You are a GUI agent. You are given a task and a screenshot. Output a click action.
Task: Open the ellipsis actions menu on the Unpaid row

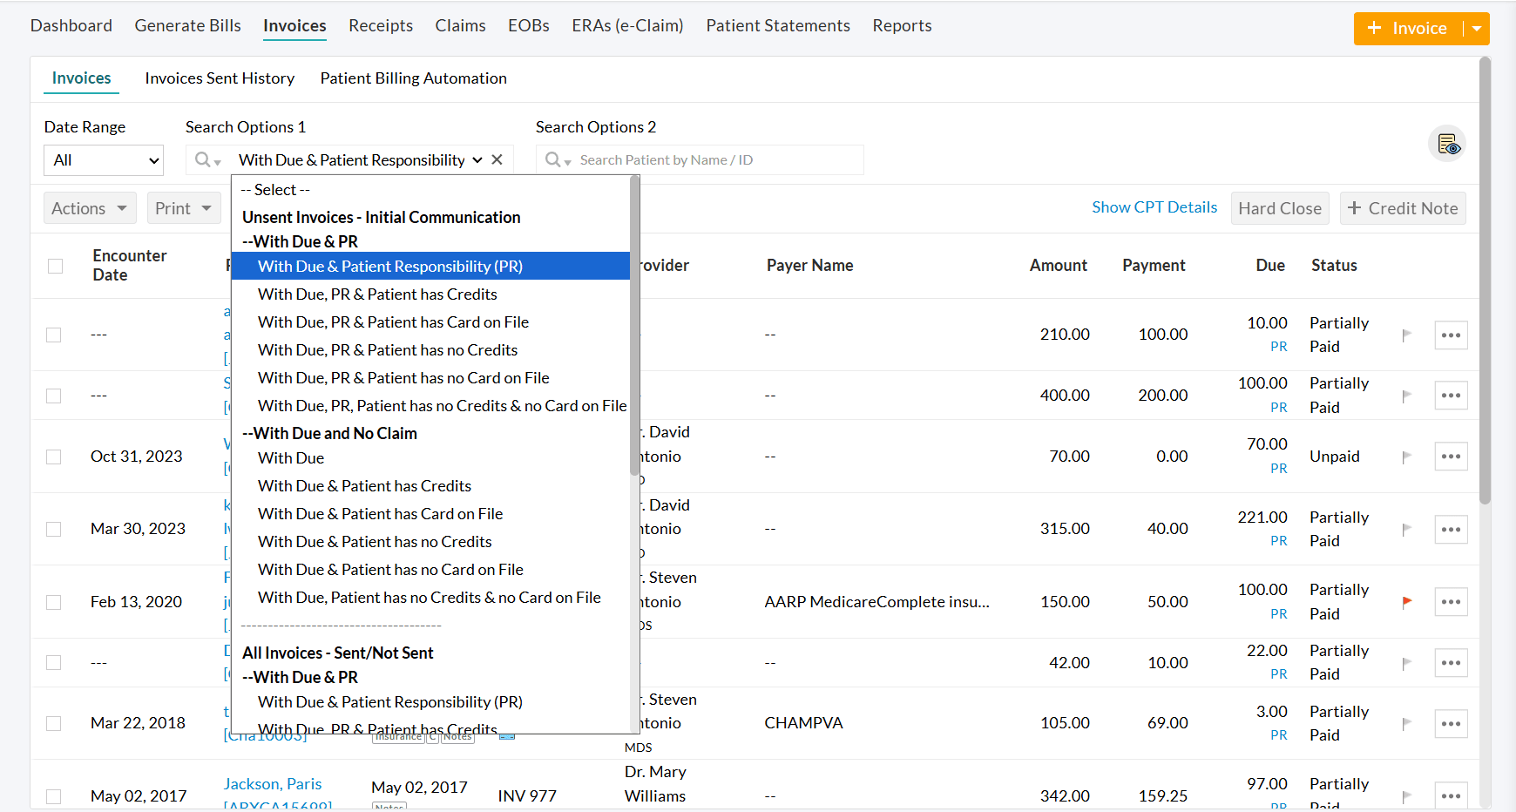click(x=1451, y=456)
